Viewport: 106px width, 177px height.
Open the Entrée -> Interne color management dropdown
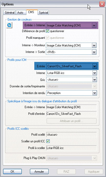(x=71, y=25)
